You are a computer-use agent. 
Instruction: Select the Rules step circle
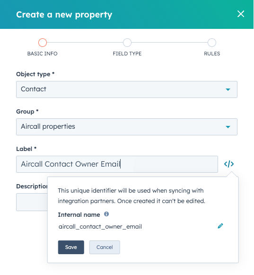pyautogui.click(x=212, y=43)
